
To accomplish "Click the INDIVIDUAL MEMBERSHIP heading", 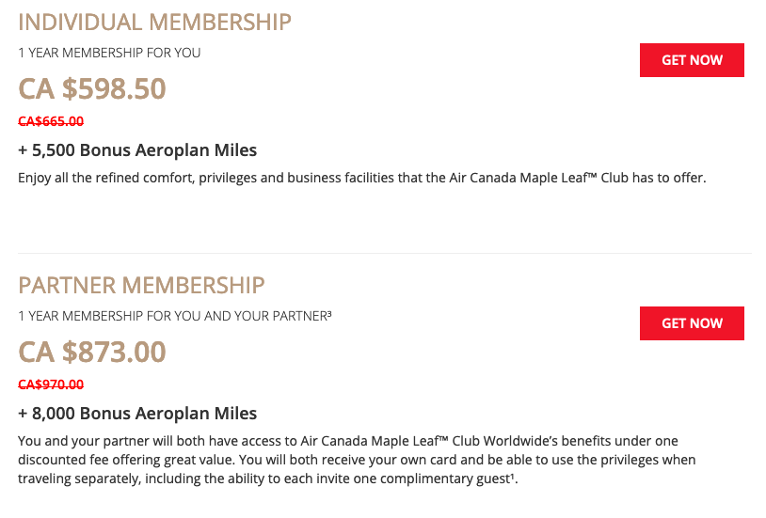I will (x=154, y=22).
